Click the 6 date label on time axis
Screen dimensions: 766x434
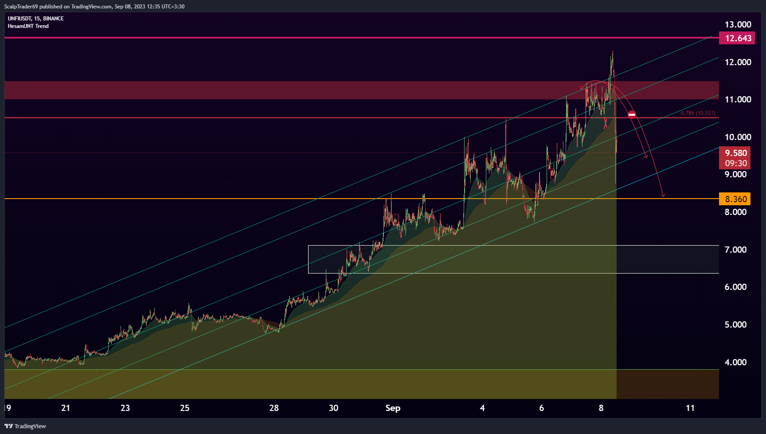click(542, 408)
